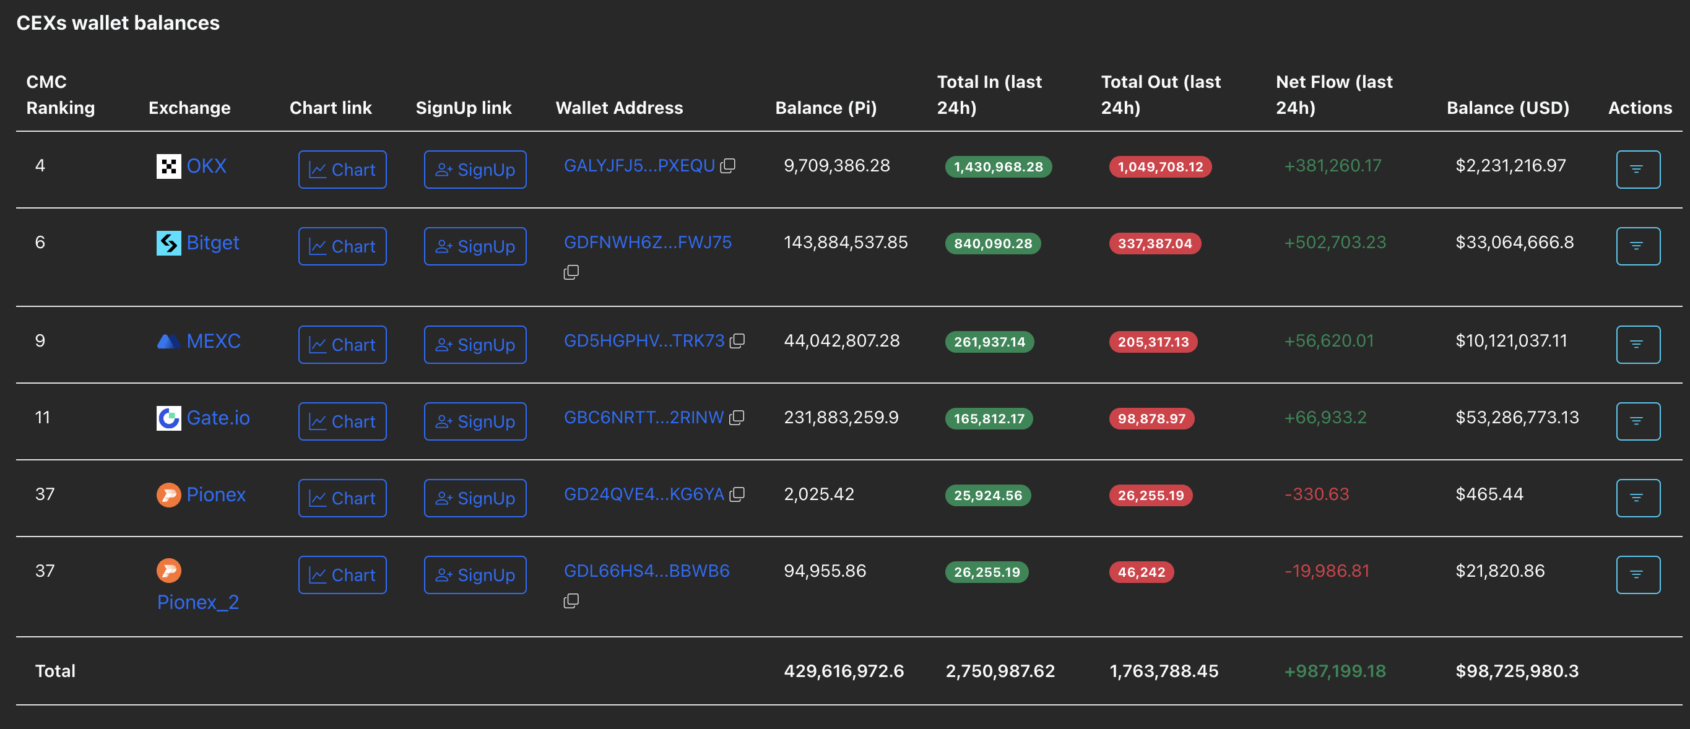The image size is (1690, 729).
Task: Click the Pionex_2 exchange name link
Action: (198, 601)
